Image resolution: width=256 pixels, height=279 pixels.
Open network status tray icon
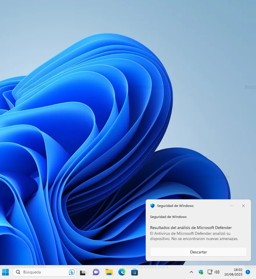pos(210,272)
